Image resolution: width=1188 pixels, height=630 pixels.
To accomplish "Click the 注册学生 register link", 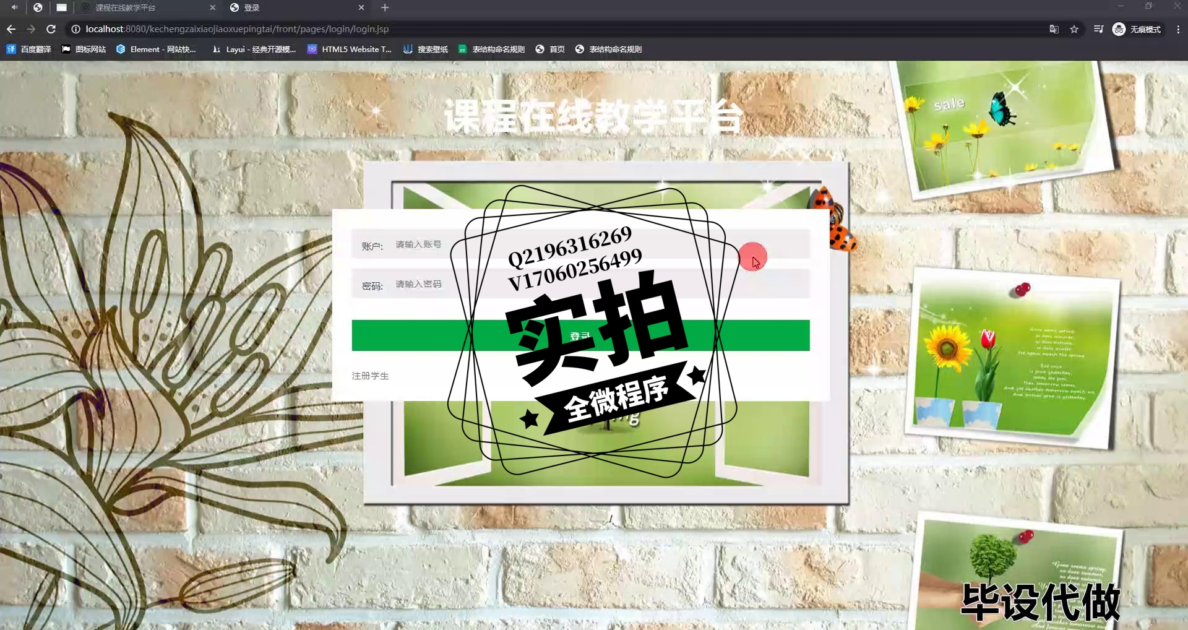I will coord(370,376).
